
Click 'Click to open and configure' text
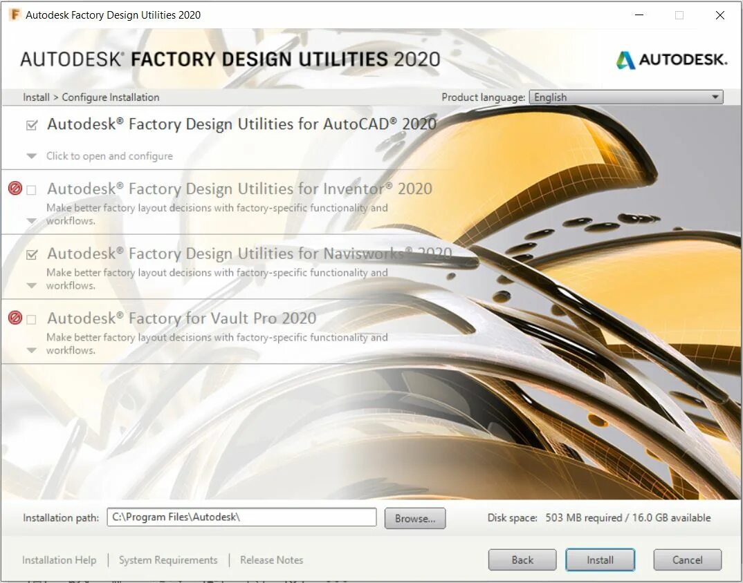[109, 156]
